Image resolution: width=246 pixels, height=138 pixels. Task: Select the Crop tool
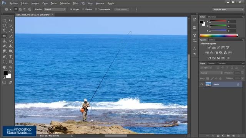tap(4, 31)
